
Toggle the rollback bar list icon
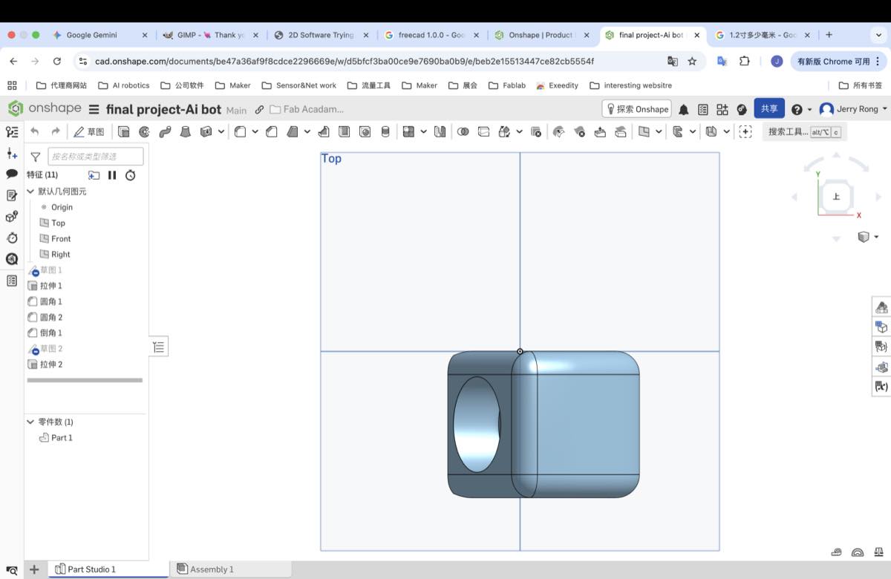(160, 347)
